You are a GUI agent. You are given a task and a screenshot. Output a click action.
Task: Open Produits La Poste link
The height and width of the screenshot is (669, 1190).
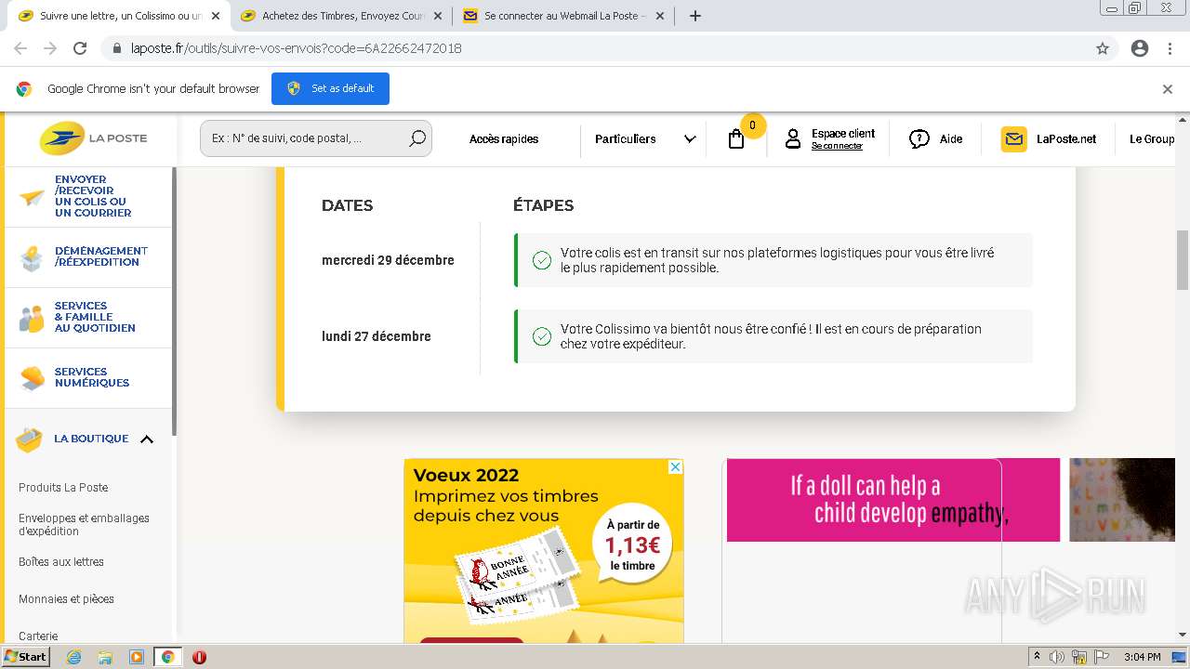63,488
